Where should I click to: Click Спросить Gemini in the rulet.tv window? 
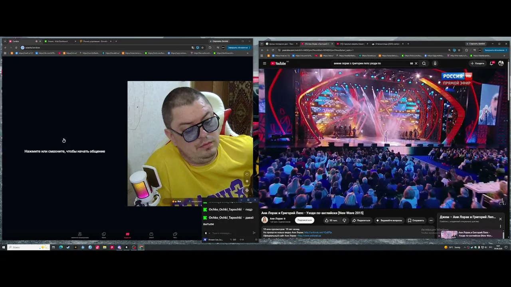(x=219, y=41)
